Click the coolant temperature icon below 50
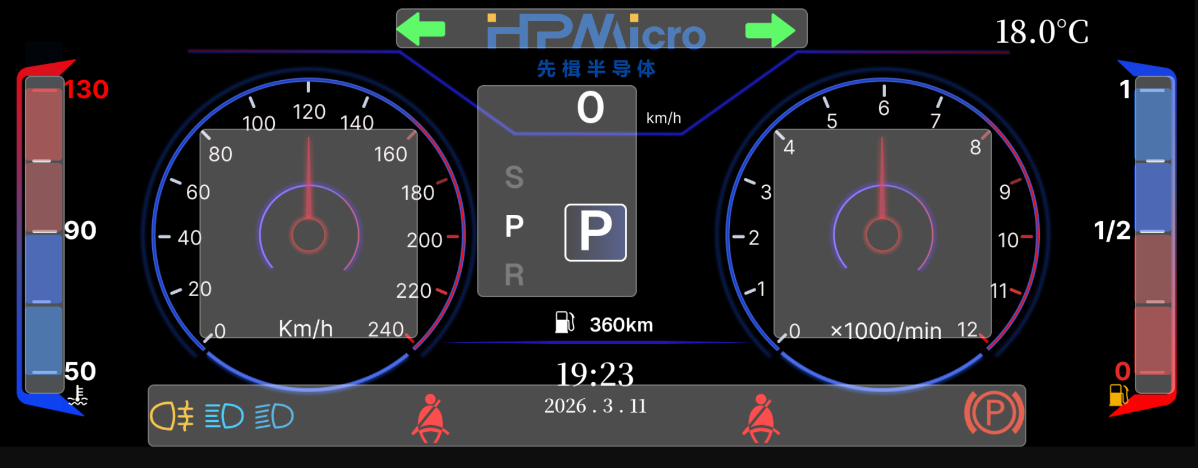This screenshot has height=468, width=1198. (78, 395)
